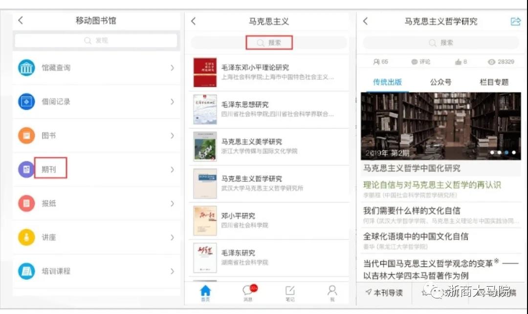Expand 期刊 row chevron arrow
528x314 pixels.
[172, 170]
